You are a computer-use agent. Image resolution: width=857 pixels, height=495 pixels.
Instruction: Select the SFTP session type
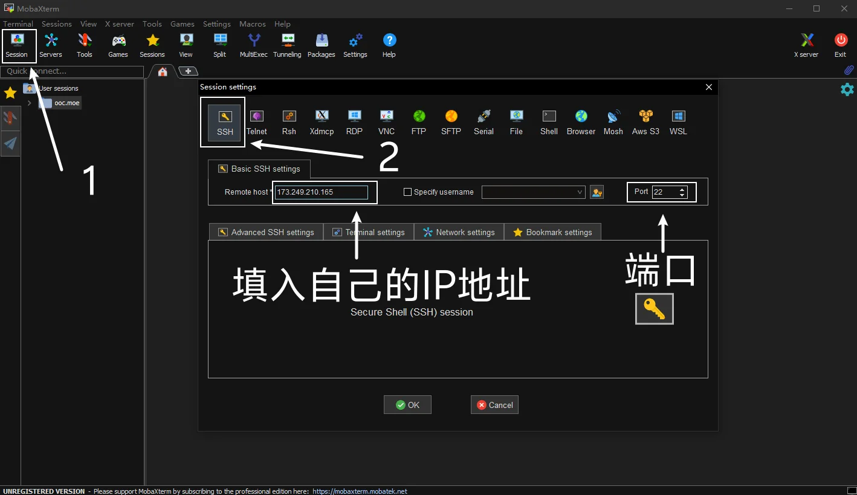click(451, 122)
